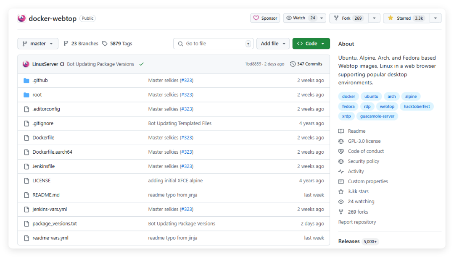
Task: Open the README.md file
Action: tap(46, 195)
